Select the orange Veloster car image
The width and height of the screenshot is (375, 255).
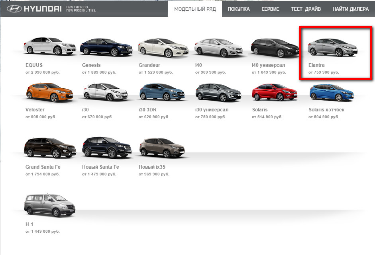[x=49, y=92]
